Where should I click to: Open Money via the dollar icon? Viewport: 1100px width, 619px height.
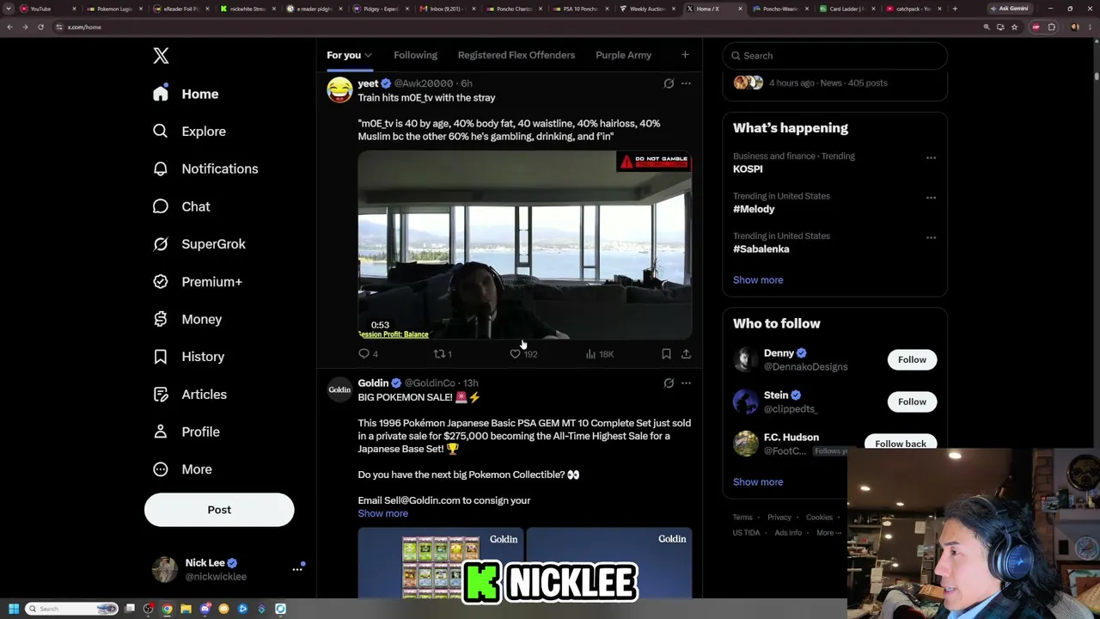[x=161, y=319]
